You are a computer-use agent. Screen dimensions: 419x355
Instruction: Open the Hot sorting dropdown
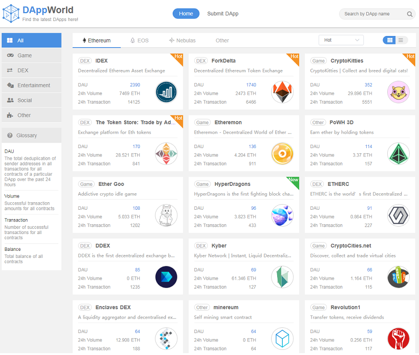(341, 40)
